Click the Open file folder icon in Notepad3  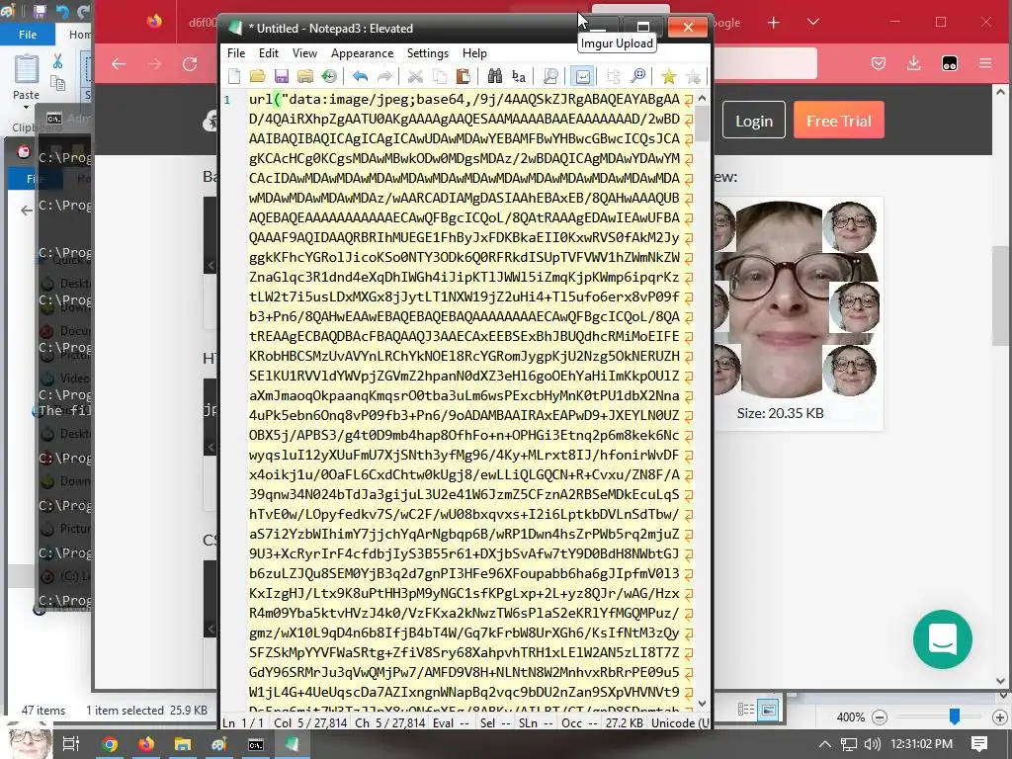click(258, 76)
